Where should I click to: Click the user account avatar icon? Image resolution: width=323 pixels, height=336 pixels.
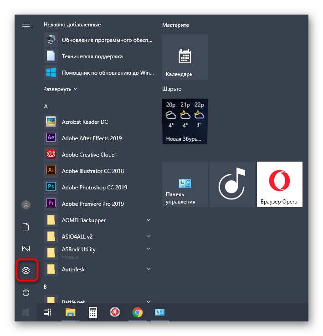point(26,205)
